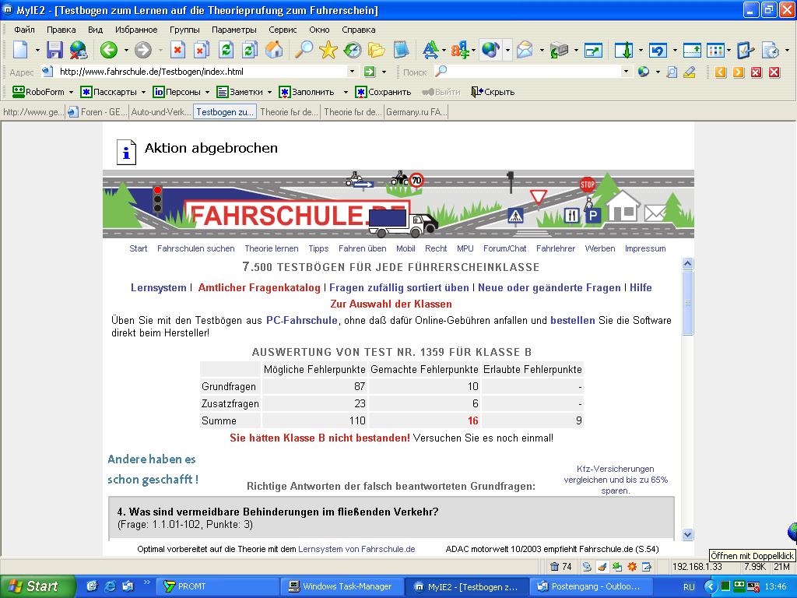
Task: Click the magnifying glass search toolbar icon
Action: point(302,51)
